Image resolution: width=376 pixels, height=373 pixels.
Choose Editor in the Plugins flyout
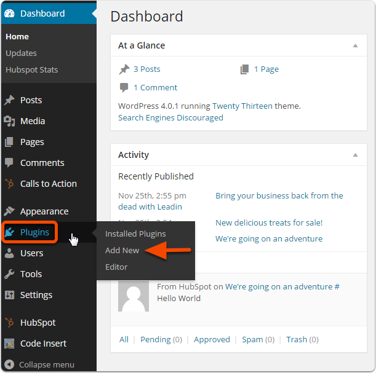coord(116,267)
